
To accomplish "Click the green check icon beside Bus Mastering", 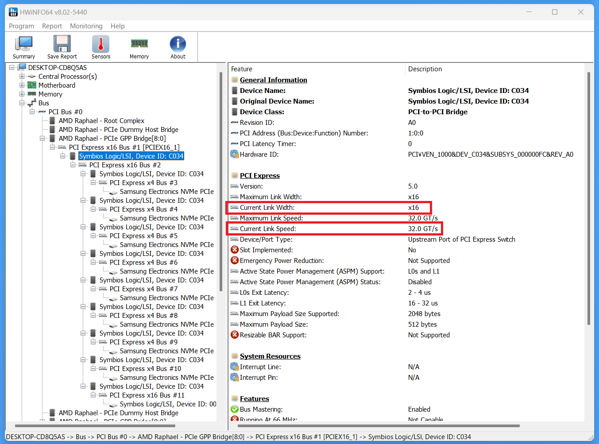I will (x=235, y=409).
